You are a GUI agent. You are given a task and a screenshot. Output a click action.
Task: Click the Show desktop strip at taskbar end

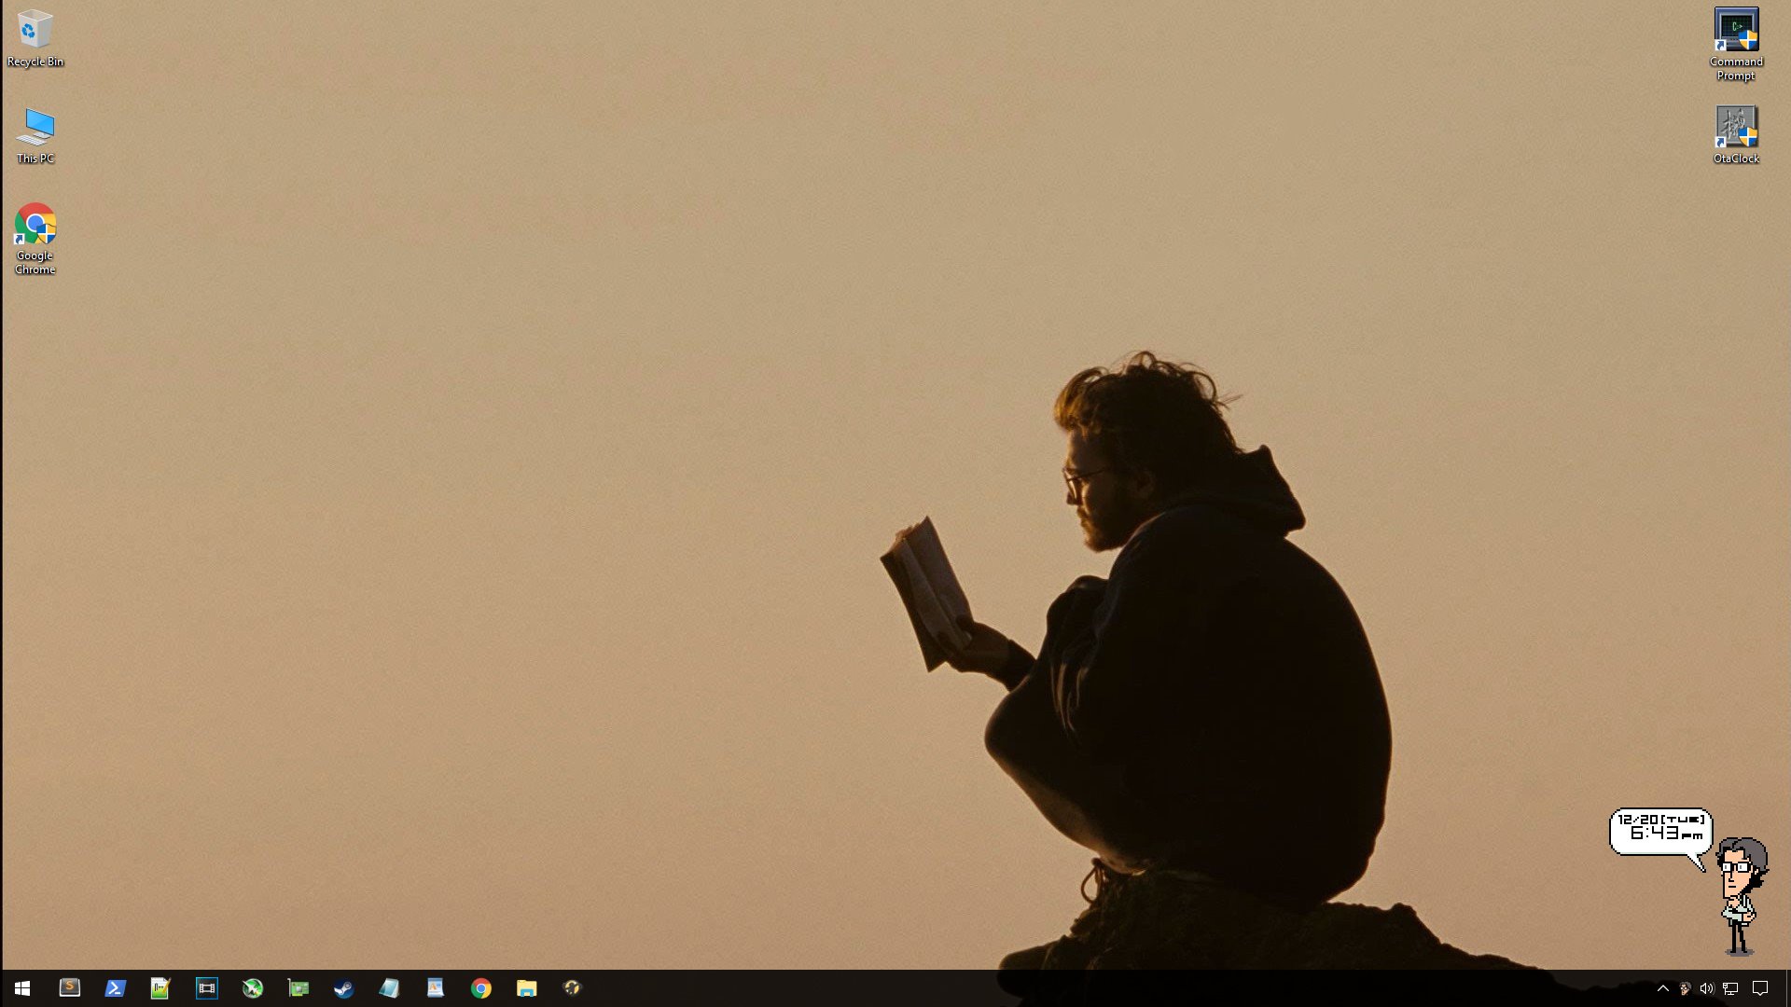(x=1788, y=988)
